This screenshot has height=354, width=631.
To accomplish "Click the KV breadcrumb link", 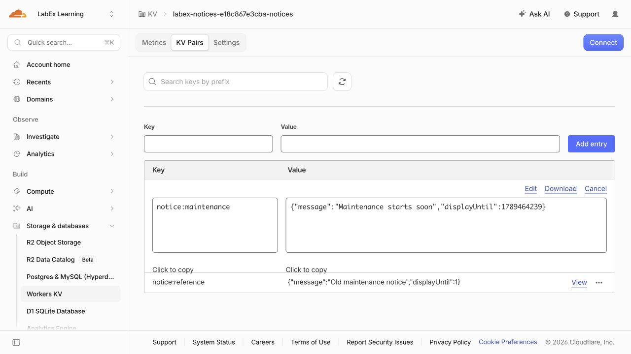I will [152, 14].
